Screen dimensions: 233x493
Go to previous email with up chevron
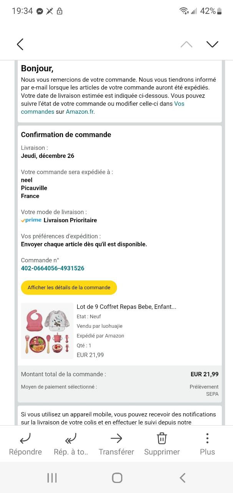pos(186,44)
